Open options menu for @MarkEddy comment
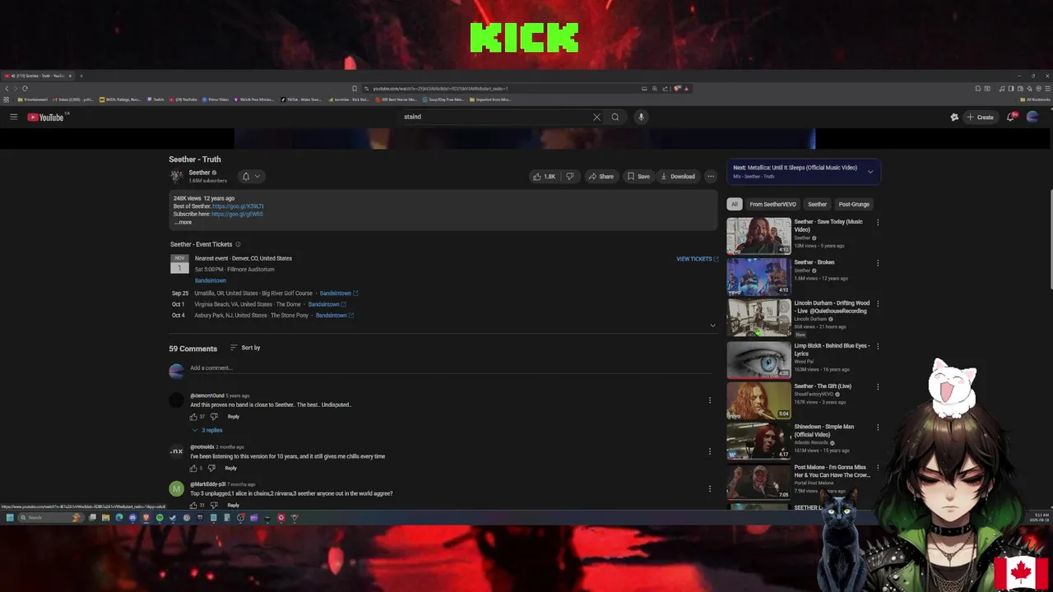The width and height of the screenshot is (1053, 592). [x=710, y=489]
